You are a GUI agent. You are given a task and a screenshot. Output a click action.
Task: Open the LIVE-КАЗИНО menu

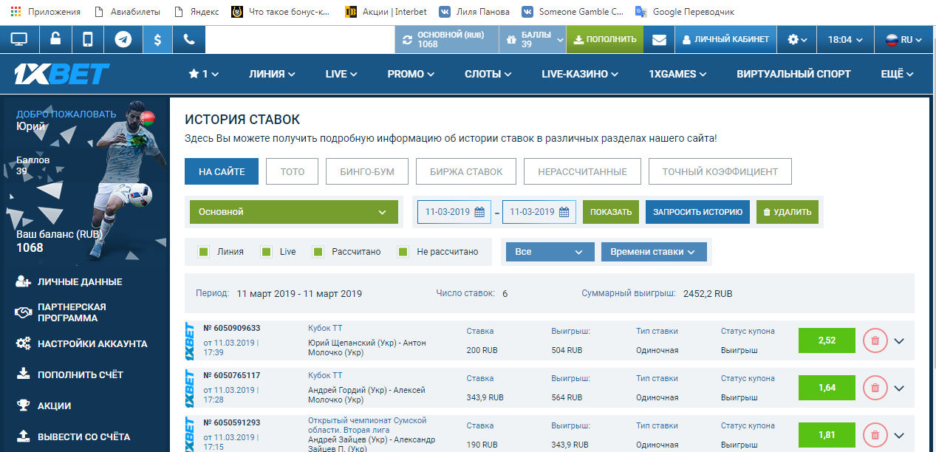coord(580,74)
